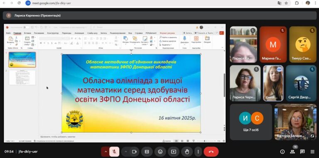Click the Диктофон microphone icon
The width and height of the screenshot is (319, 158).
[x=184, y=39]
